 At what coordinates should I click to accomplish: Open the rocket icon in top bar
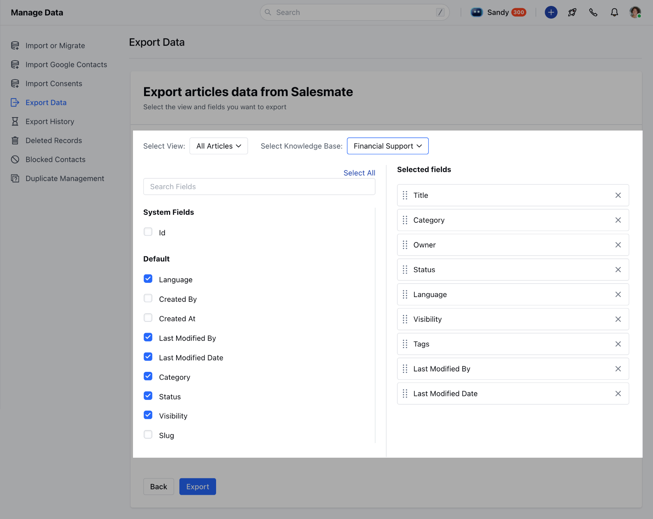click(572, 12)
